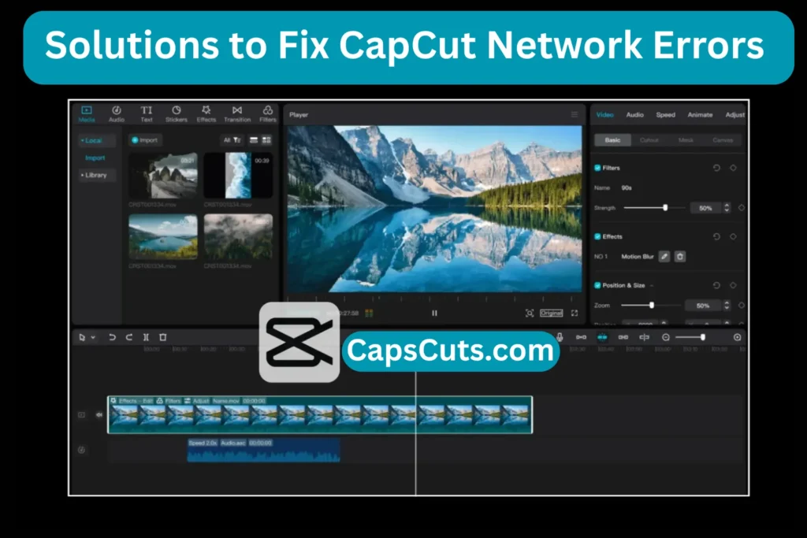The height and width of the screenshot is (538, 807).
Task: Open the Stickers panel icon
Action: tap(177, 110)
